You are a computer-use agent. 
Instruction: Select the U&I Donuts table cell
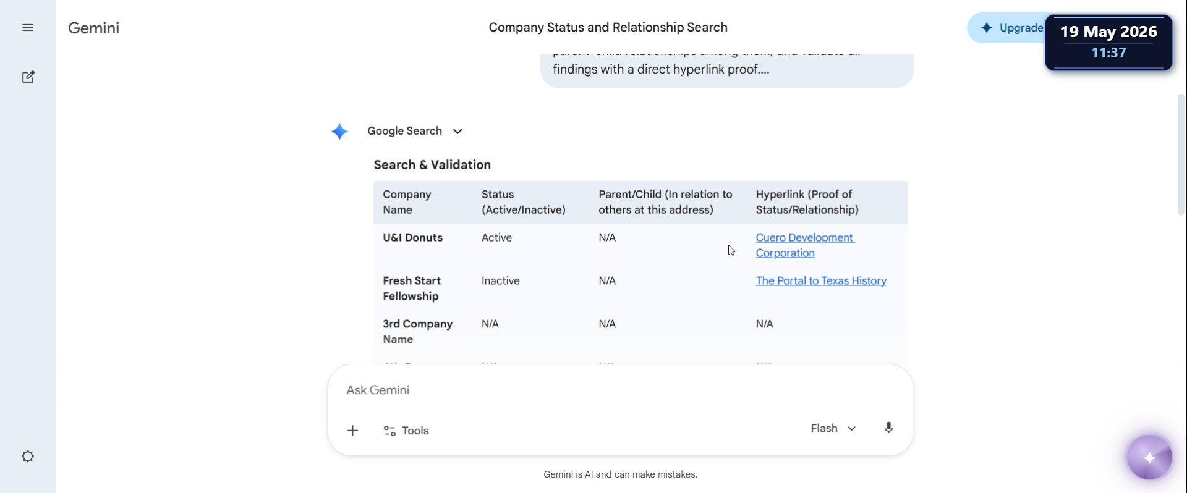tap(412, 238)
